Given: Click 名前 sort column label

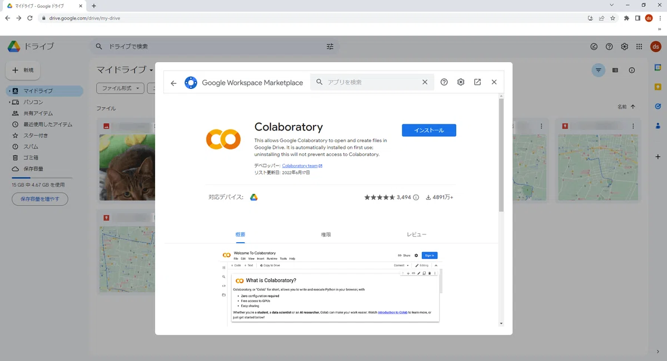Looking at the screenshot, I should pyautogui.click(x=622, y=107).
